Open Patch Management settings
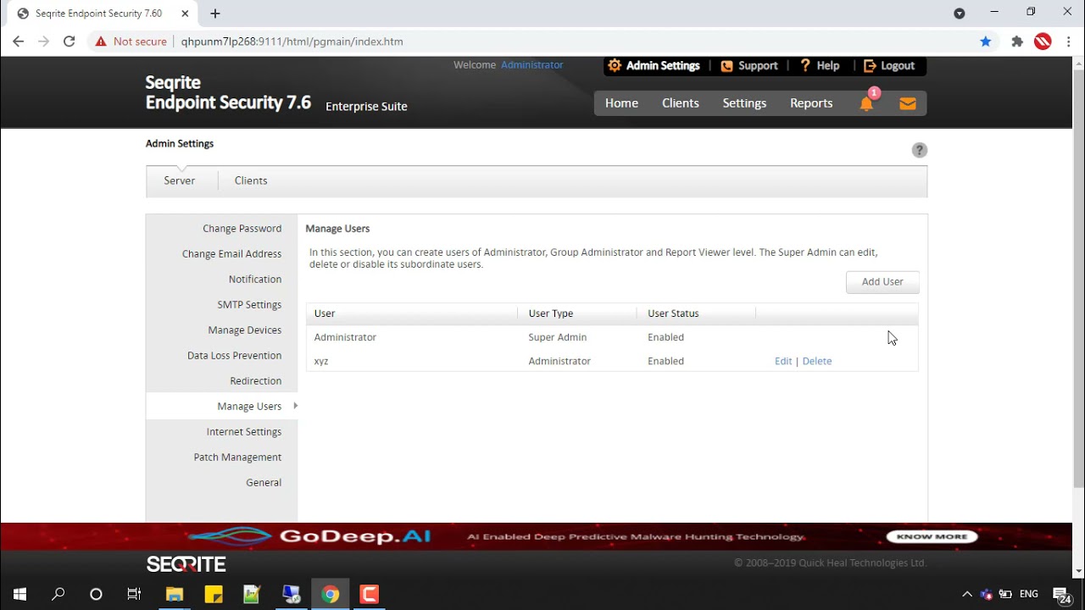Screen dimensions: 1085x610 point(237,457)
